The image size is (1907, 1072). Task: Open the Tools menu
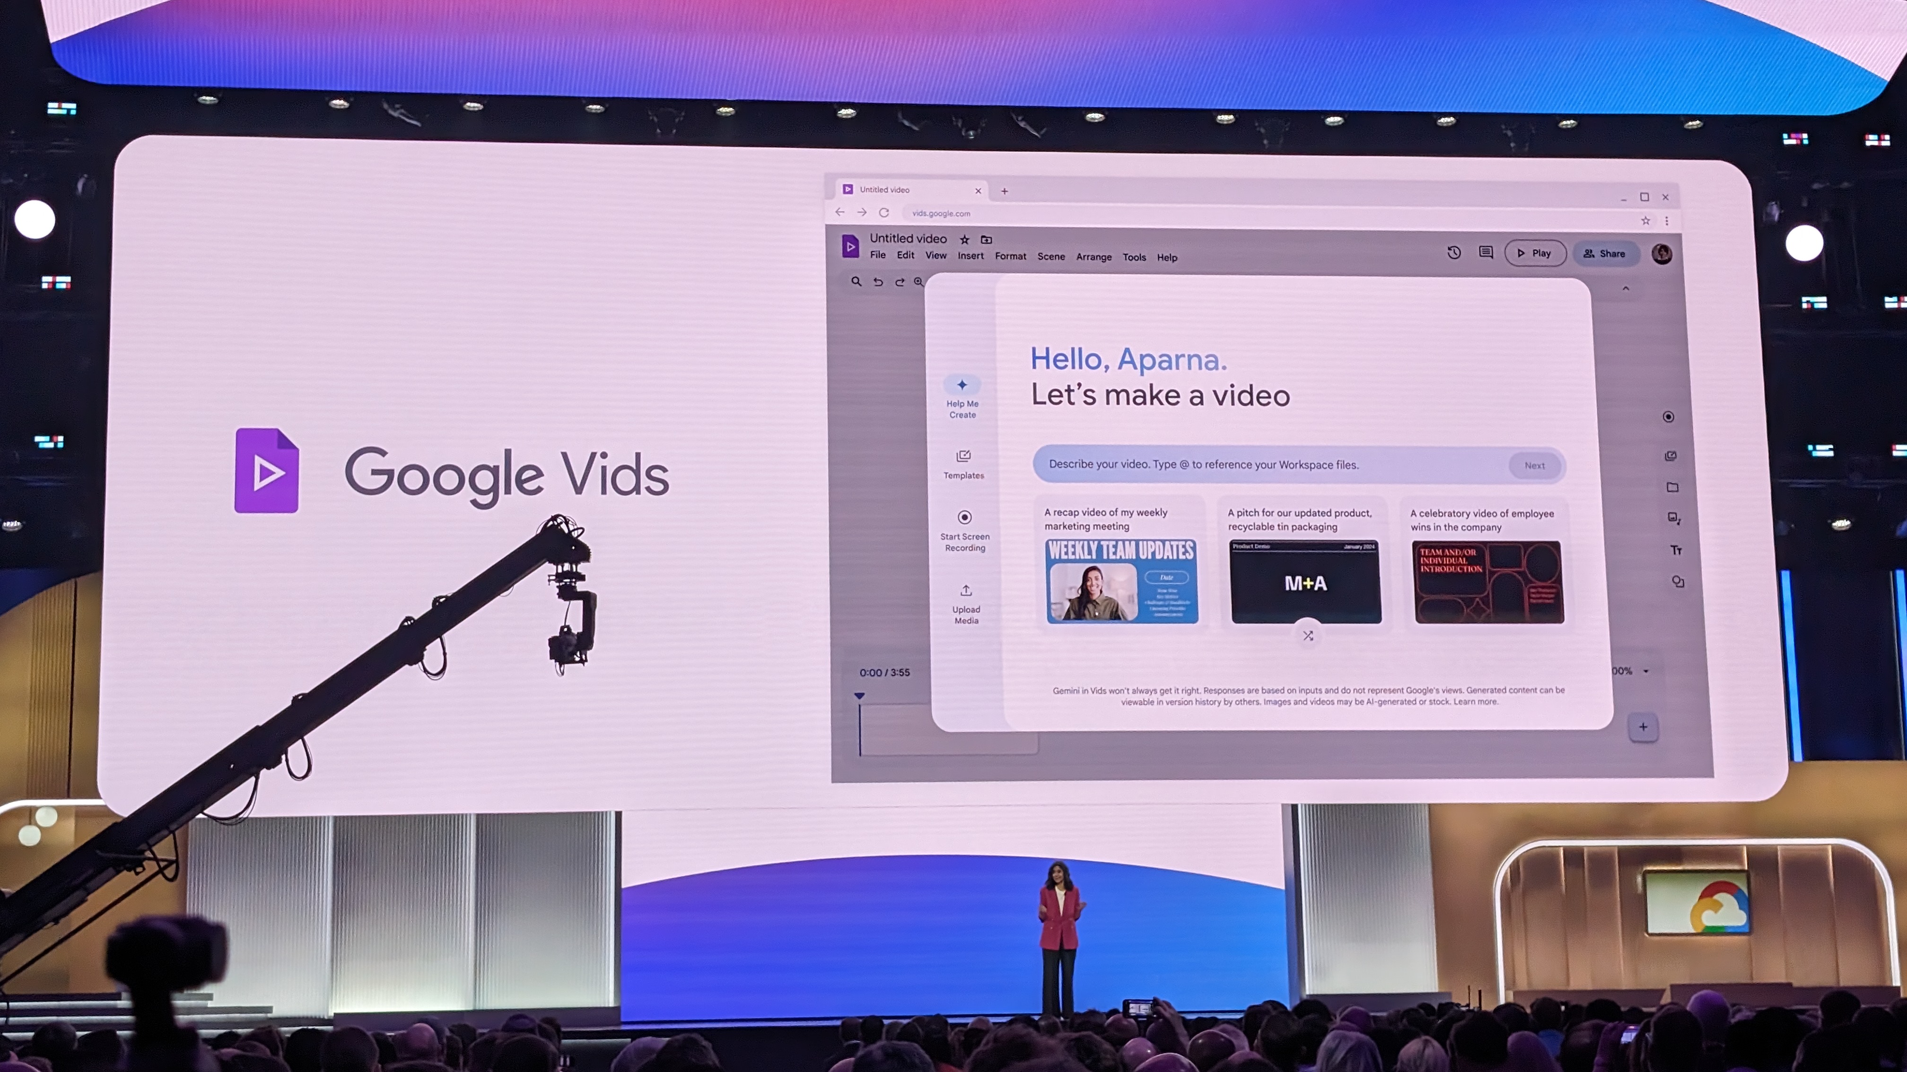tap(1133, 258)
